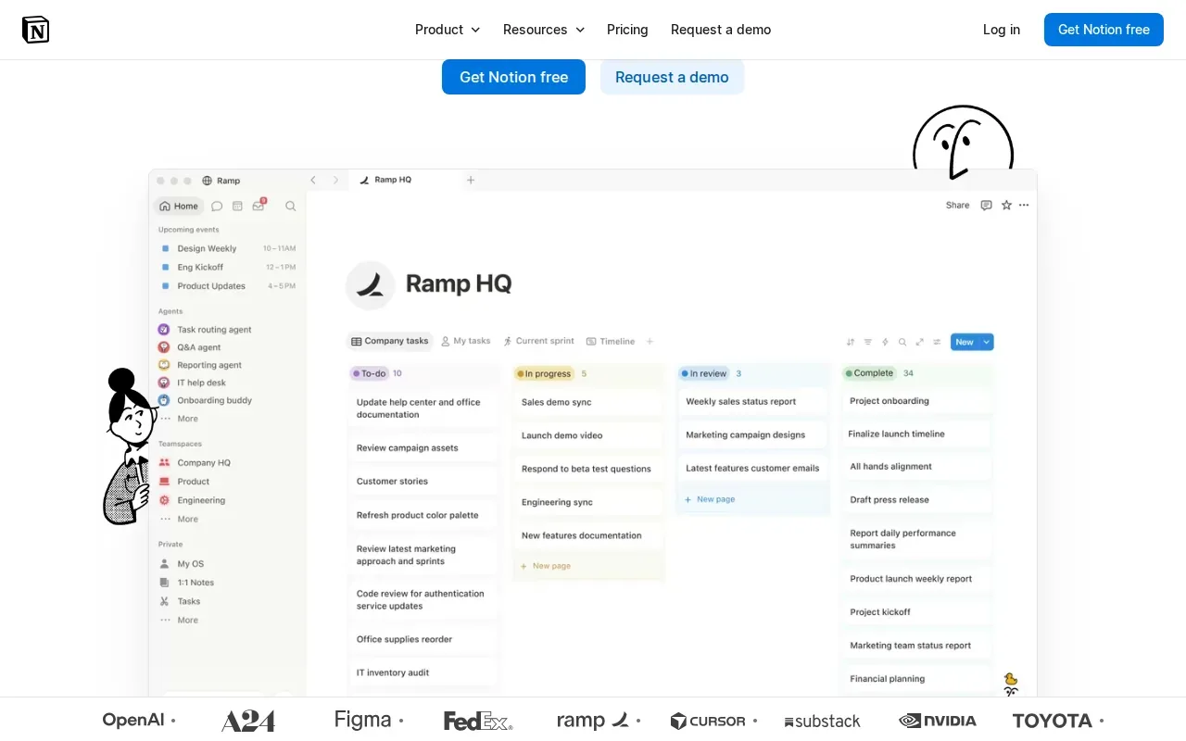
Task: Click the Log in link
Action: coord(1002,30)
